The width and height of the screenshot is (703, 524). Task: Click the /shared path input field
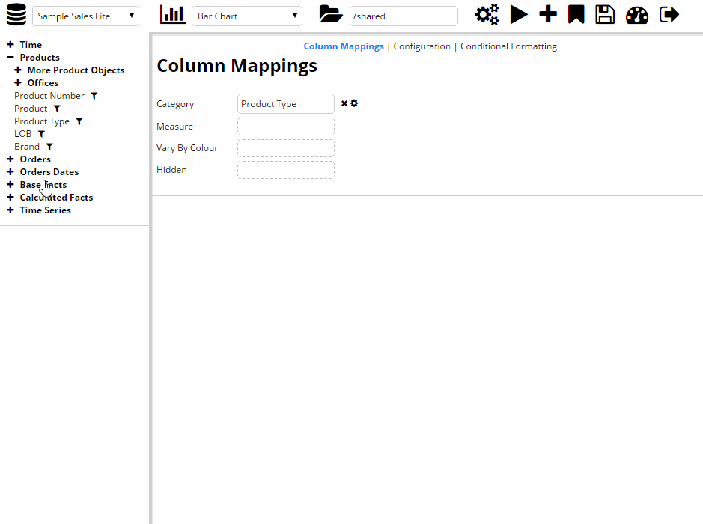pos(403,15)
